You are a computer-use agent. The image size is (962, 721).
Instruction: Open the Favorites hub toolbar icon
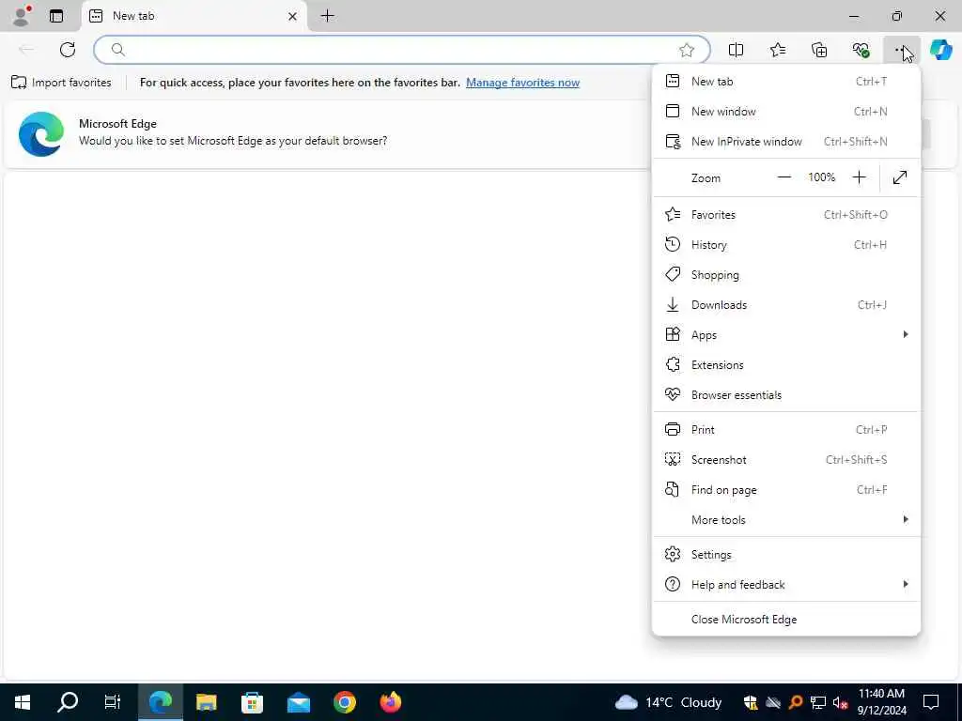777,51
